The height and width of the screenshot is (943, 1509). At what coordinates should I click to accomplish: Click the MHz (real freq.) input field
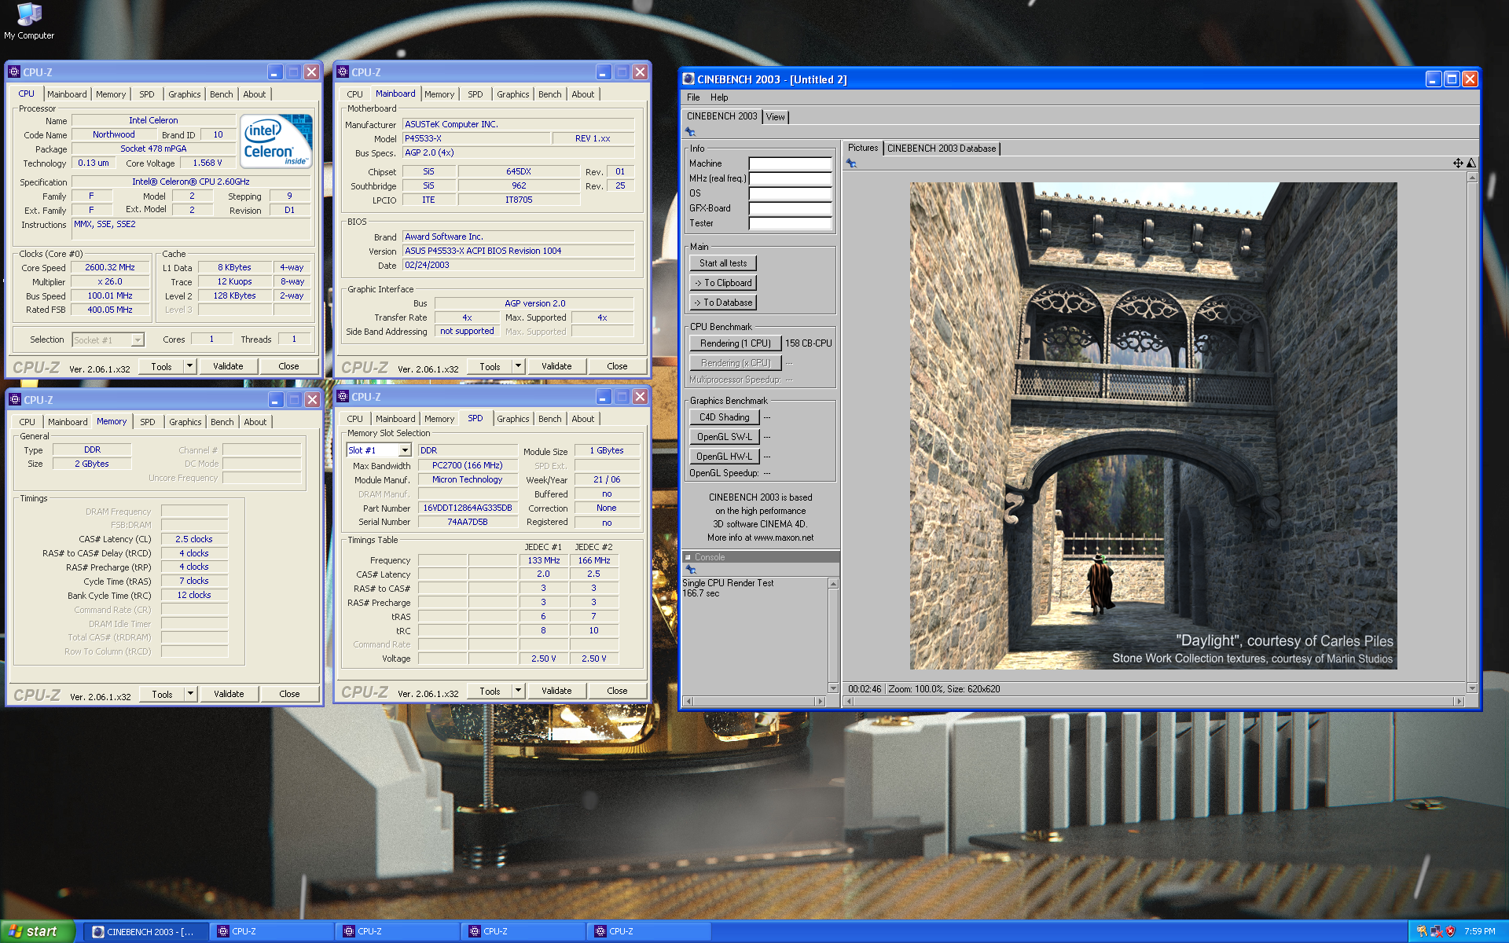point(790,178)
